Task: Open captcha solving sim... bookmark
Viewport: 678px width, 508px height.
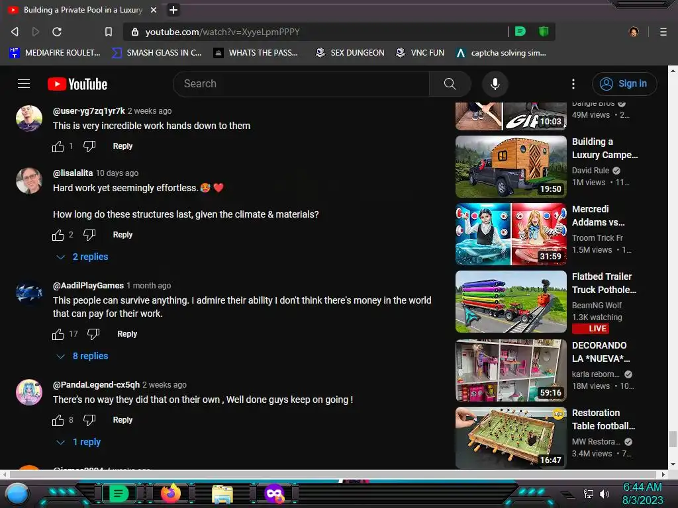Action: pyautogui.click(x=501, y=53)
